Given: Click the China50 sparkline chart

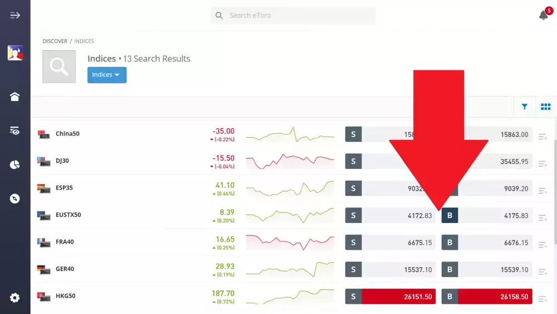Looking at the screenshot, I should click(290, 134).
